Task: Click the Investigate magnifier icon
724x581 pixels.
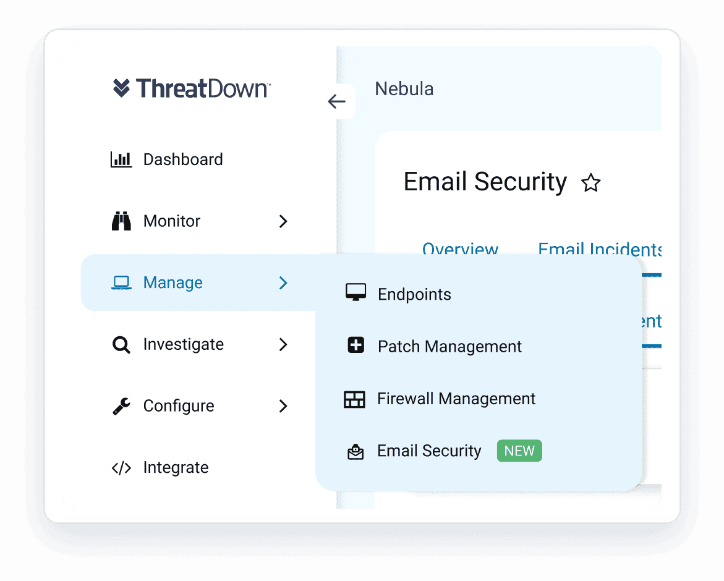Action: point(121,344)
